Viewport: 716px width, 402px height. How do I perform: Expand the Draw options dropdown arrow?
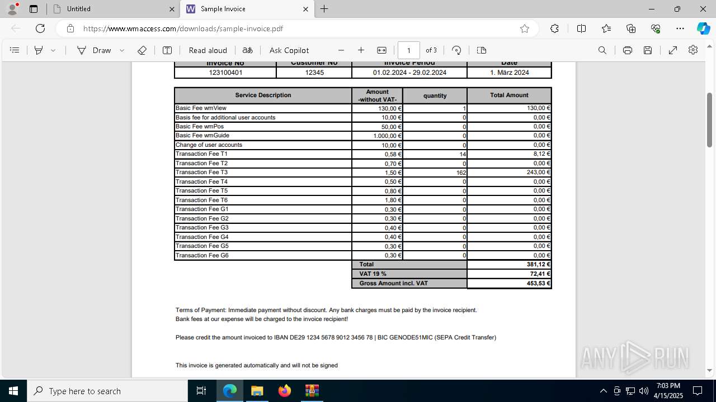point(122,50)
